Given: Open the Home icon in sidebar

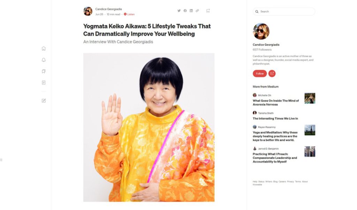Looking at the screenshot, I should click(x=44, y=48).
